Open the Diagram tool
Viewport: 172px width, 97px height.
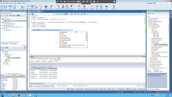pos(28,7)
